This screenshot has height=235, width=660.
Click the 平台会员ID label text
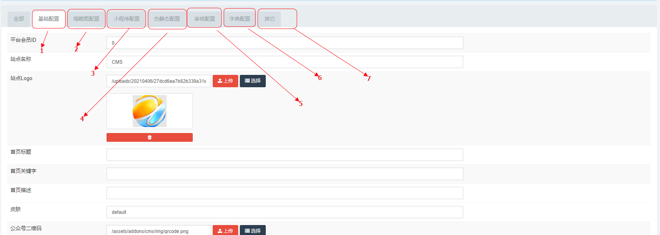(x=23, y=40)
